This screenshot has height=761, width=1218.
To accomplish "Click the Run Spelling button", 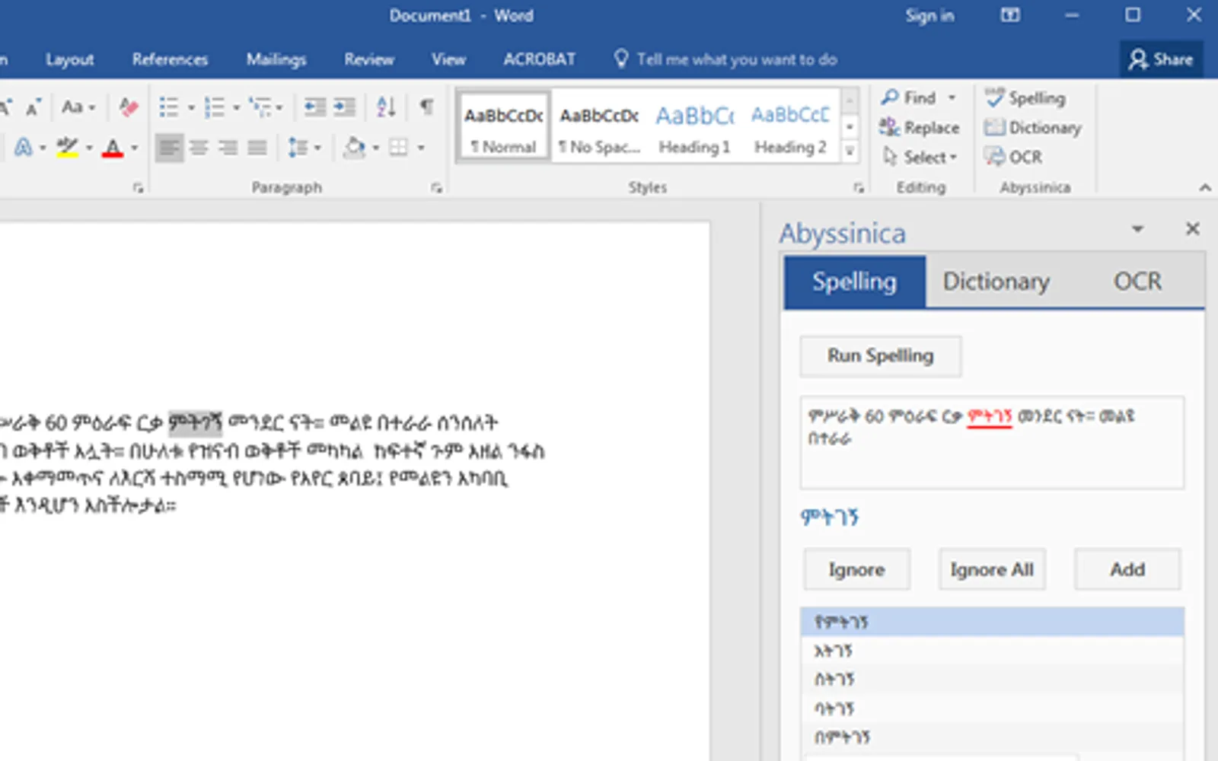I will click(880, 356).
